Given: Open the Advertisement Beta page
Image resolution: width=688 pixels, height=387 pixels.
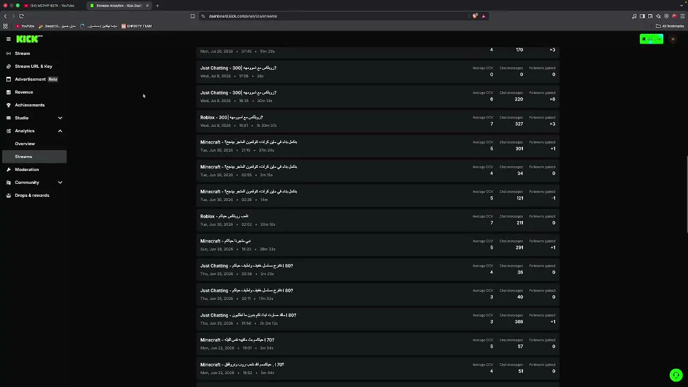Looking at the screenshot, I should coord(37,79).
